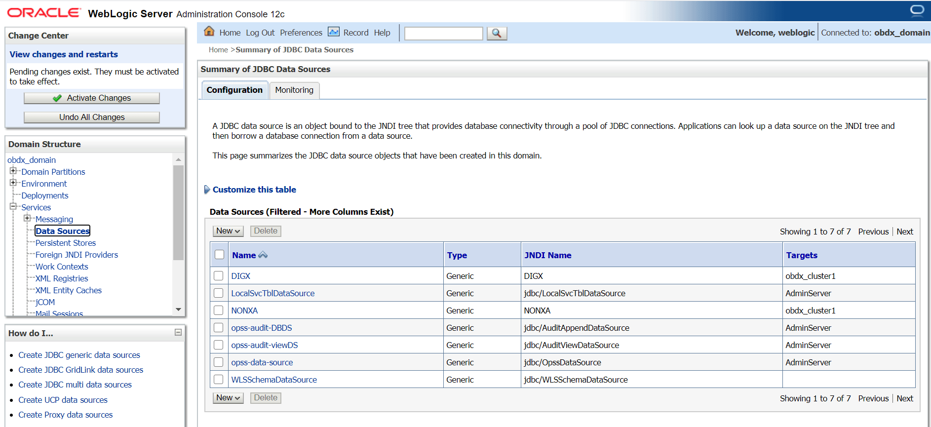The width and height of the screenshot is (931, 427).
Task: Open the top New dropdown button
Action: tap(228, 231)
